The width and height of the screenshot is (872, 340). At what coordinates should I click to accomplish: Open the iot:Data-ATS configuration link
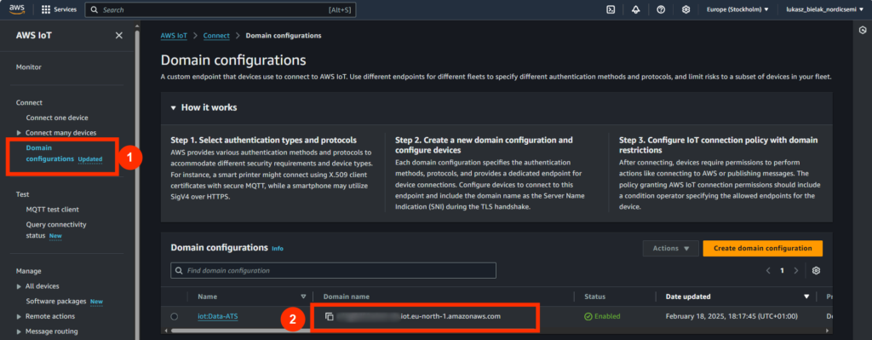point(218,317)
